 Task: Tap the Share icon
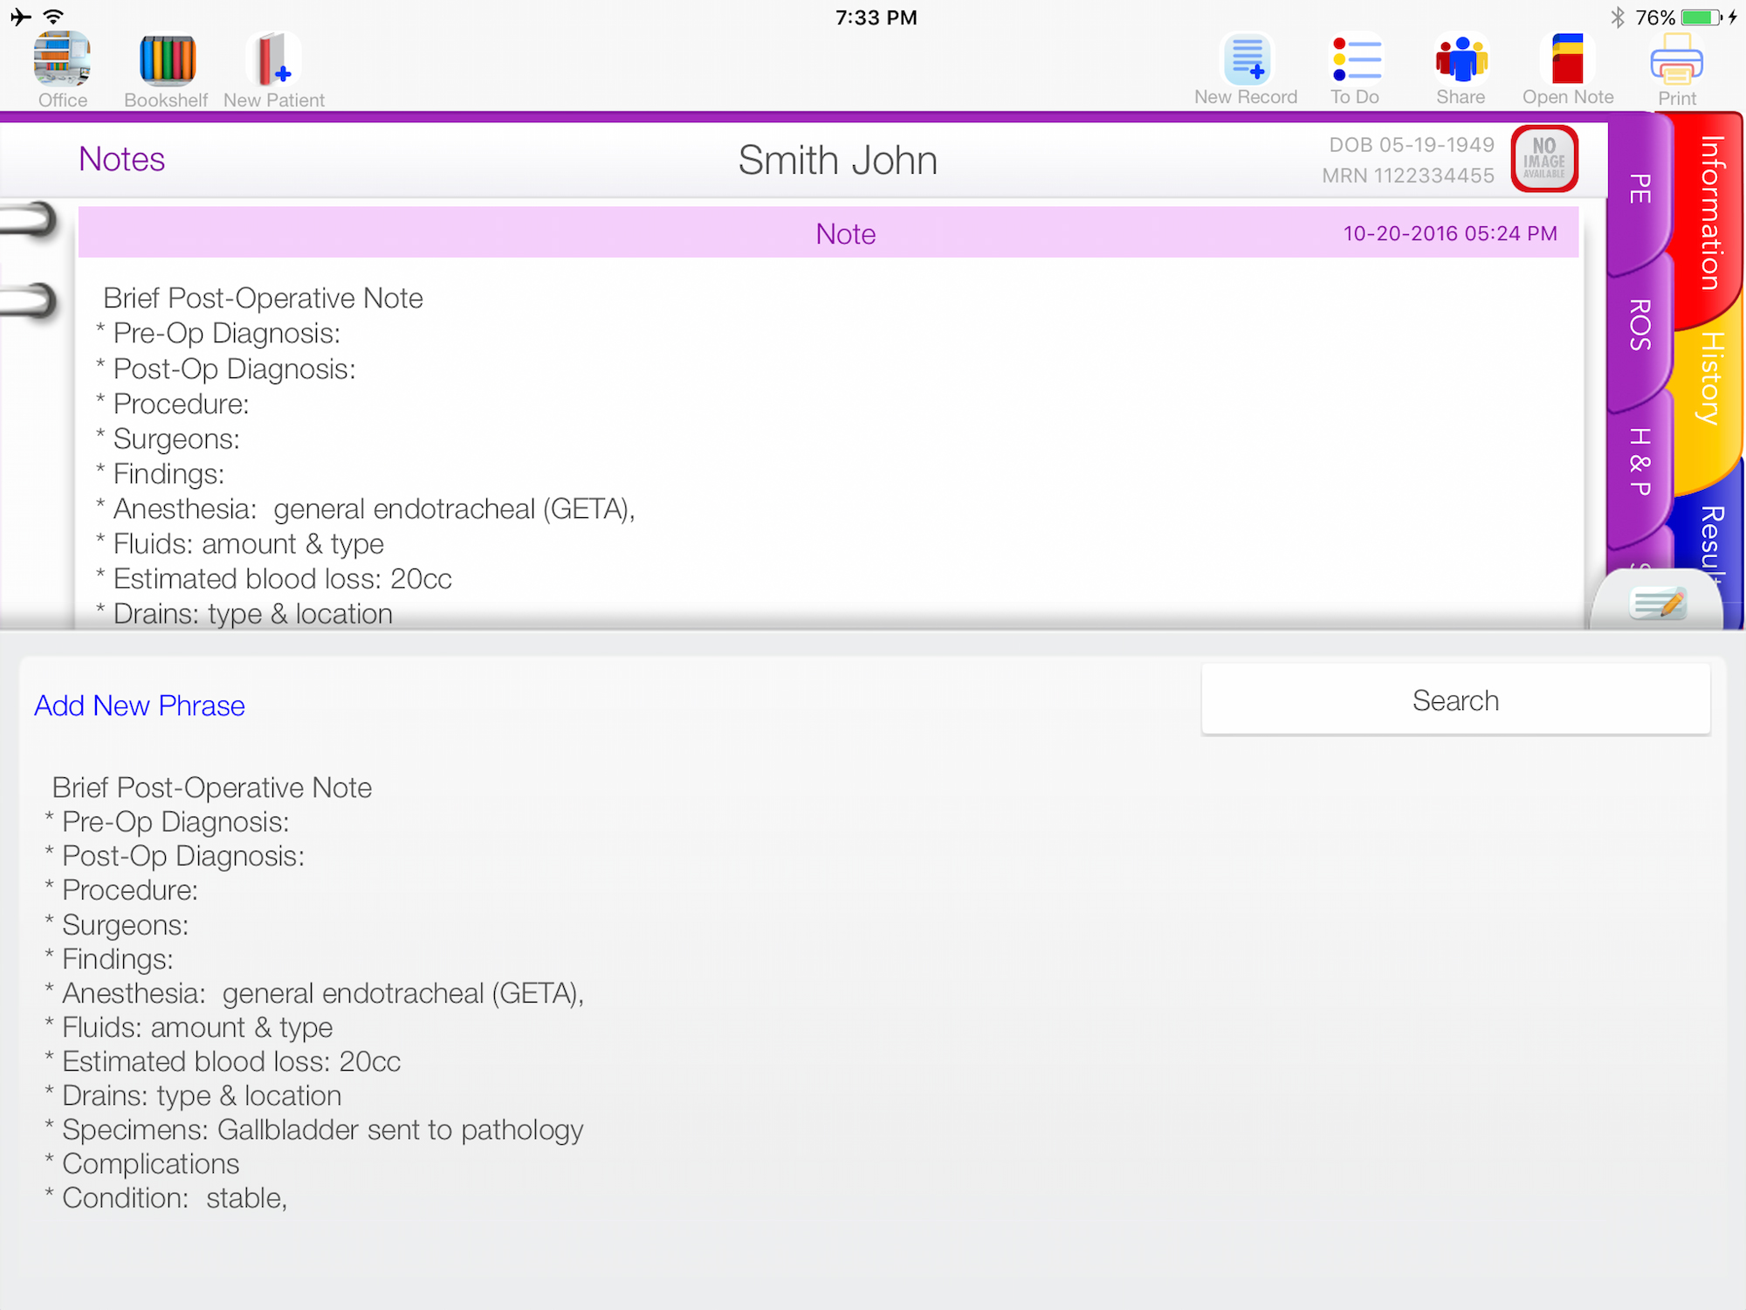[1461, 59]
